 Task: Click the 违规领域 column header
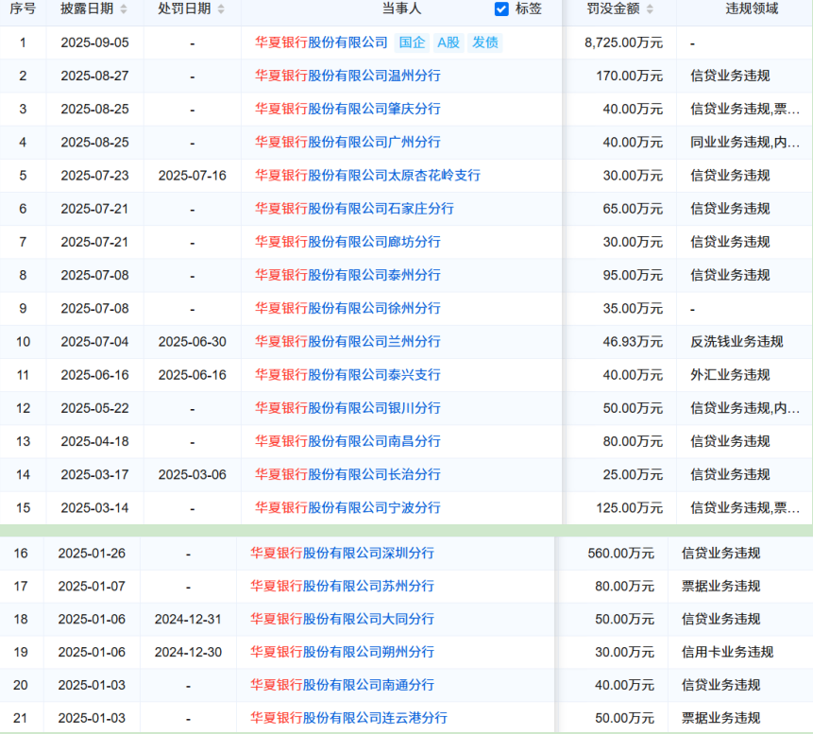[x=752, y=9]
